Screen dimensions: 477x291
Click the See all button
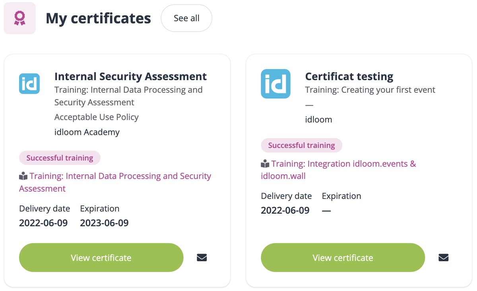click(x=186, y=18)
